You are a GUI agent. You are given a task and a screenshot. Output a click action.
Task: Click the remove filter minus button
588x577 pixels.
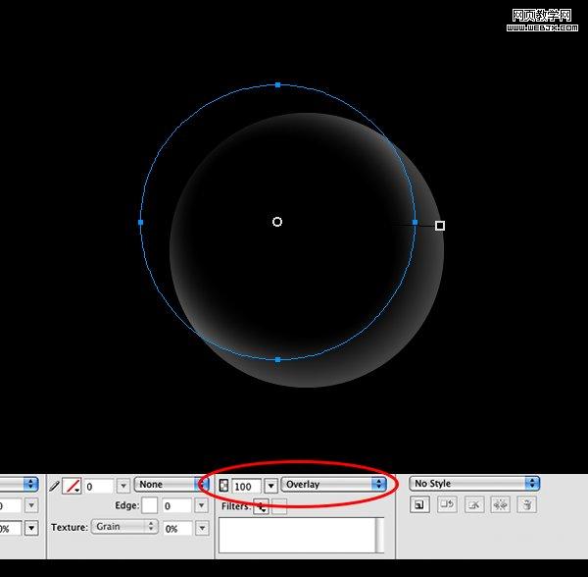click(x=279, y=506)
